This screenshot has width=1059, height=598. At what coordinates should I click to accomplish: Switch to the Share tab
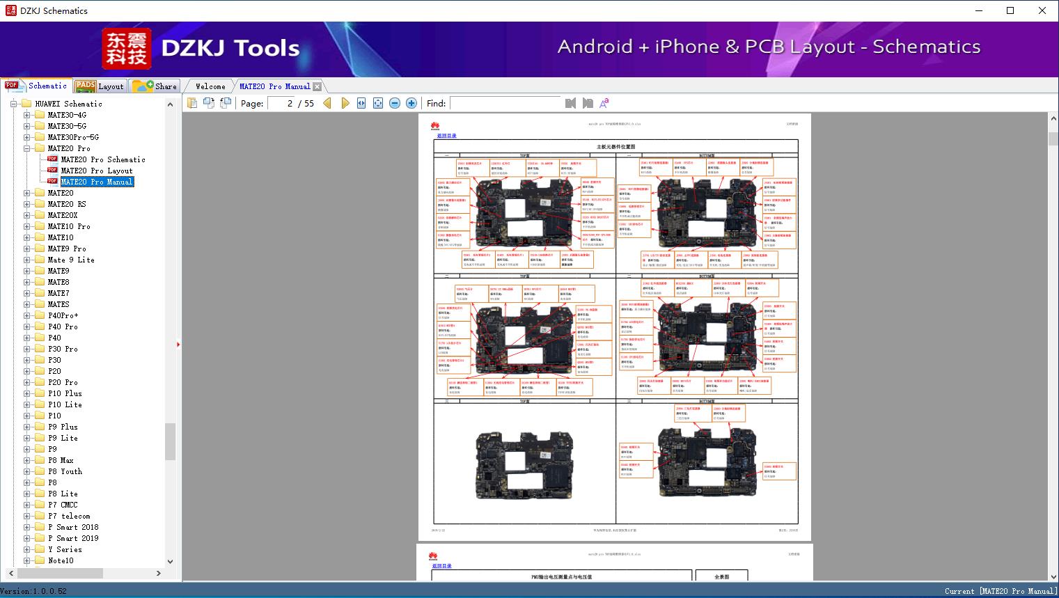(x=155, y=86)
